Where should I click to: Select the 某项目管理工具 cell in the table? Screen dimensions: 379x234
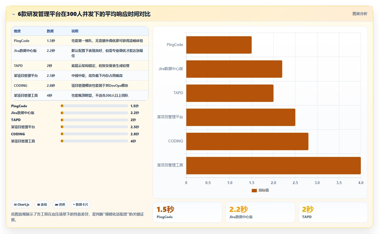[x=26, y=96]
